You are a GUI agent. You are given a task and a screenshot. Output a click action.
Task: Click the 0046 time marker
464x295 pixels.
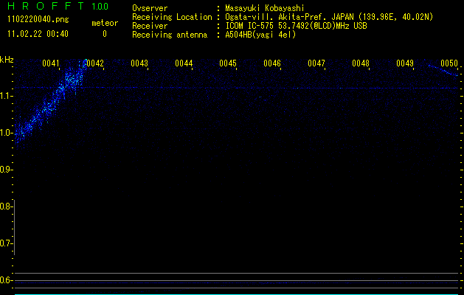[x=272, y=63]
